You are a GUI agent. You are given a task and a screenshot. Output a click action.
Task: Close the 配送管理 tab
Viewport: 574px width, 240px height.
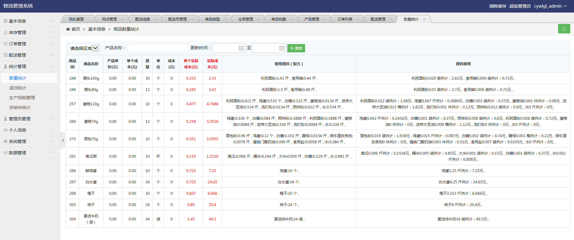coord(391,19)
